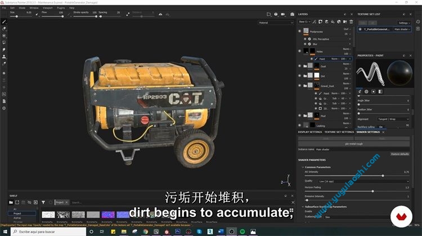Image resolution: width=422 pixels, height=236 pixels.
Task: Click the Add effect wand icon in Layers
Action: tap(315, 22)
